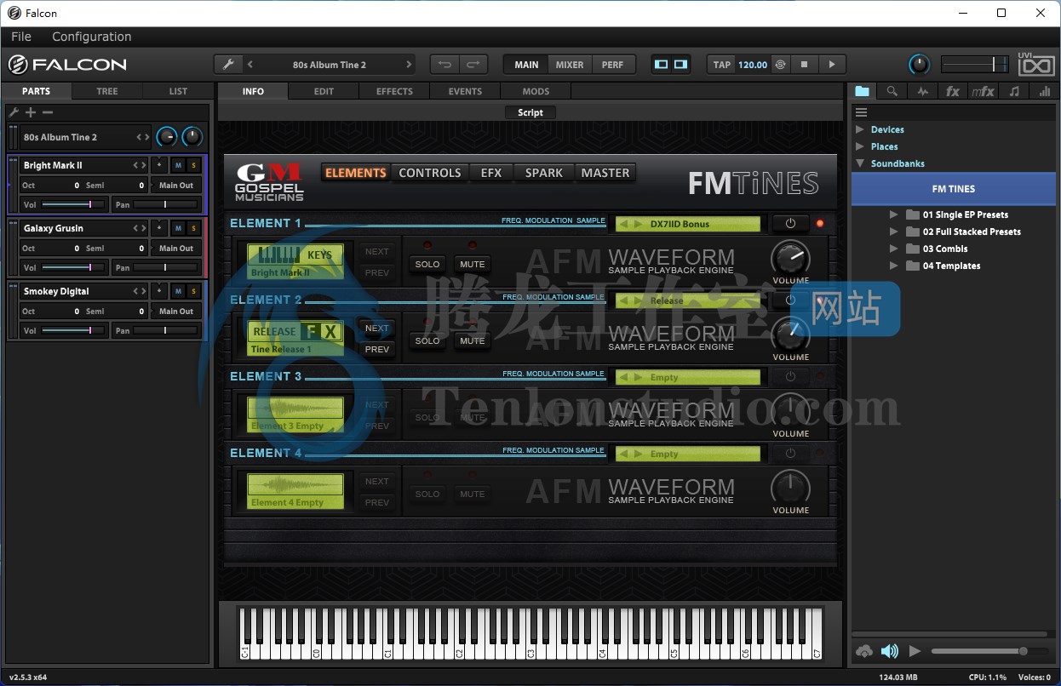1061x686 pixels.
Task: Adjust Galaxy Grusin Pan slider
Action: tap(164, 267)
